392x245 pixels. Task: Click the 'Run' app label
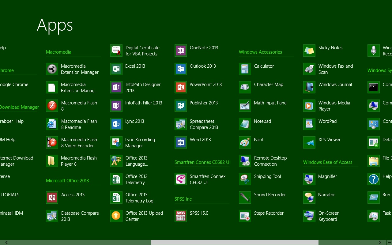(x=386, y=195)
